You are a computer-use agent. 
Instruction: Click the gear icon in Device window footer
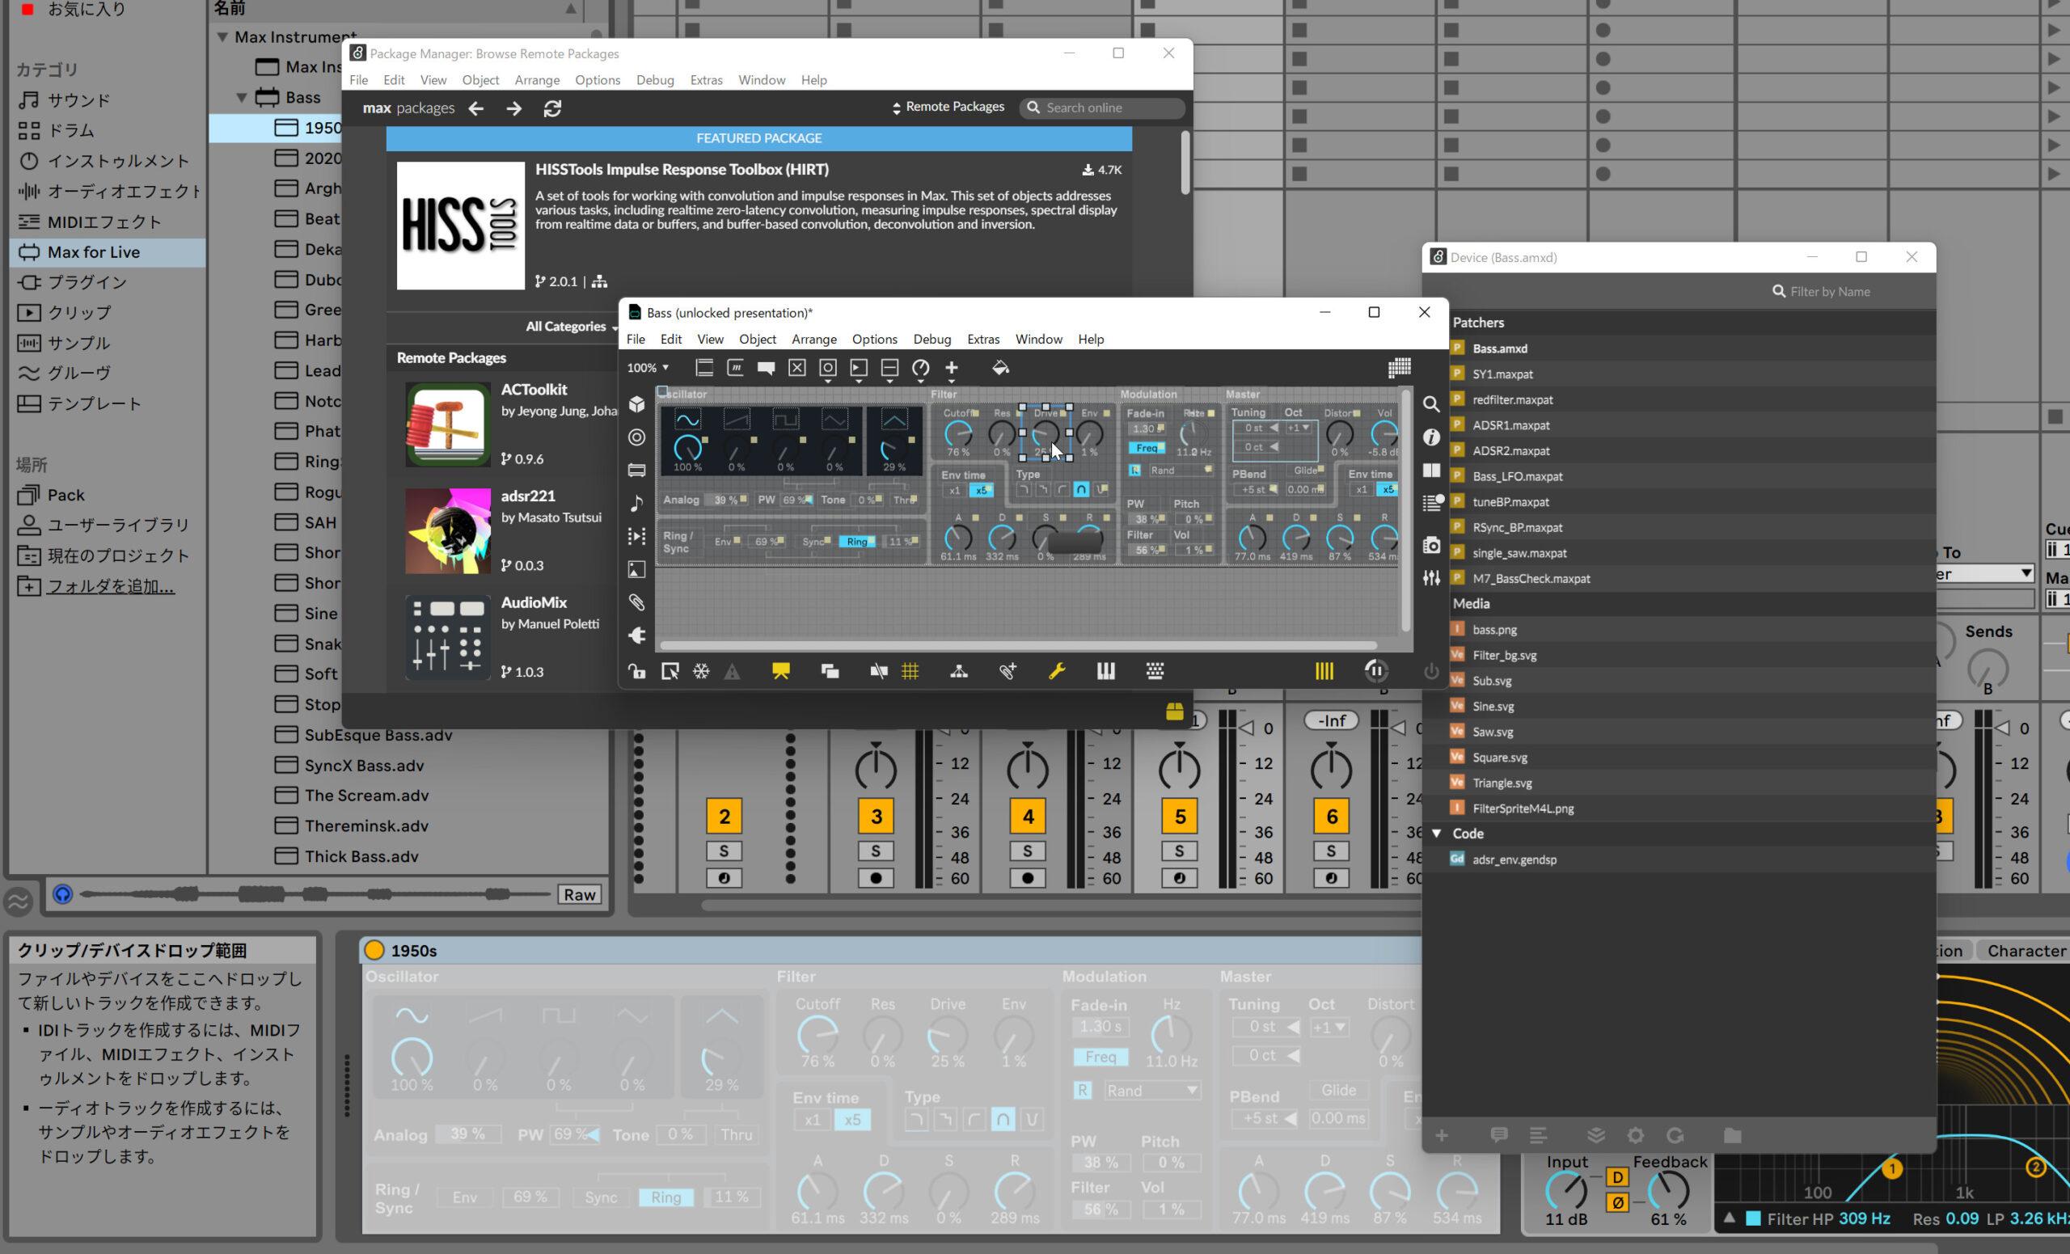click(1635, 1136)
